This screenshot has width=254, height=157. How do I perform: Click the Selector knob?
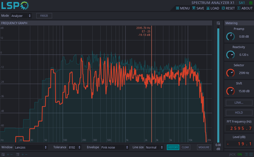[x=230, y=73]
